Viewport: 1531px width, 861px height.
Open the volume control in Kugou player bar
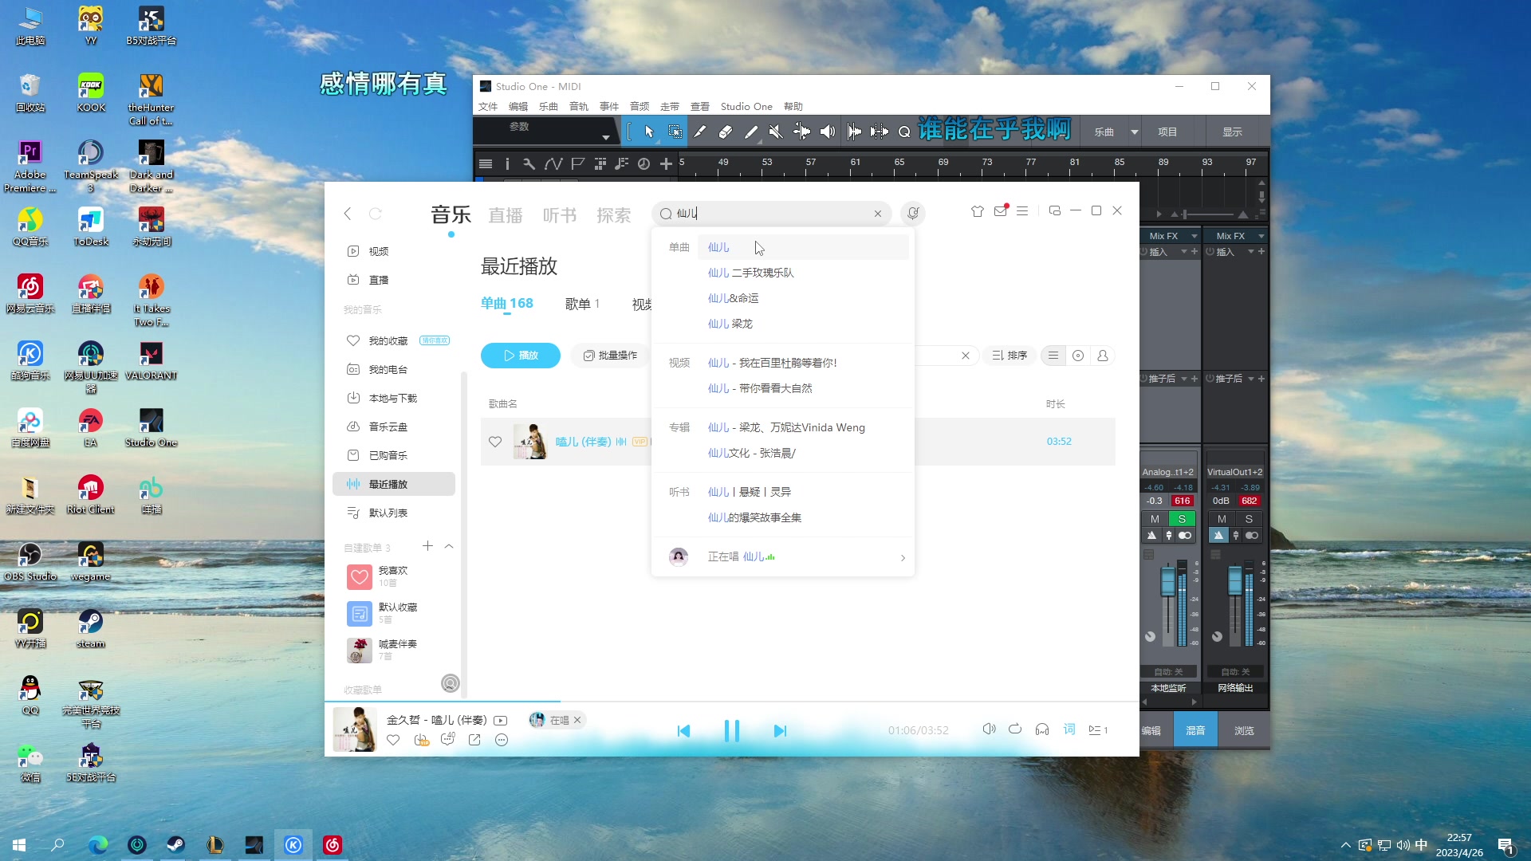(989, 729)
